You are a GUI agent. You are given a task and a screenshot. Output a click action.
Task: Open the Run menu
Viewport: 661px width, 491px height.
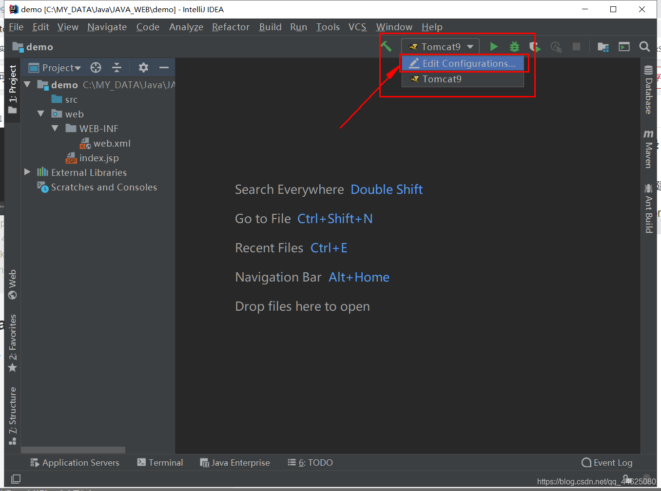[x=298, y=27]
